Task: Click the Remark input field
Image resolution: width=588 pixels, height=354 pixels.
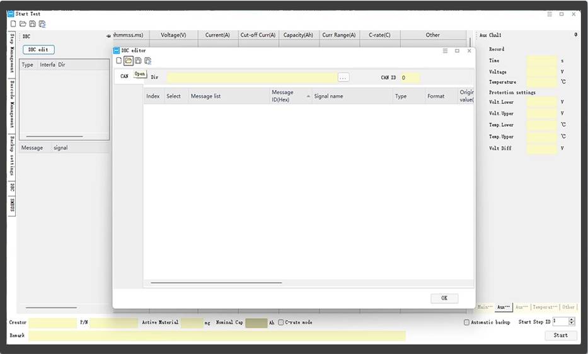Action: coord(217,336)
